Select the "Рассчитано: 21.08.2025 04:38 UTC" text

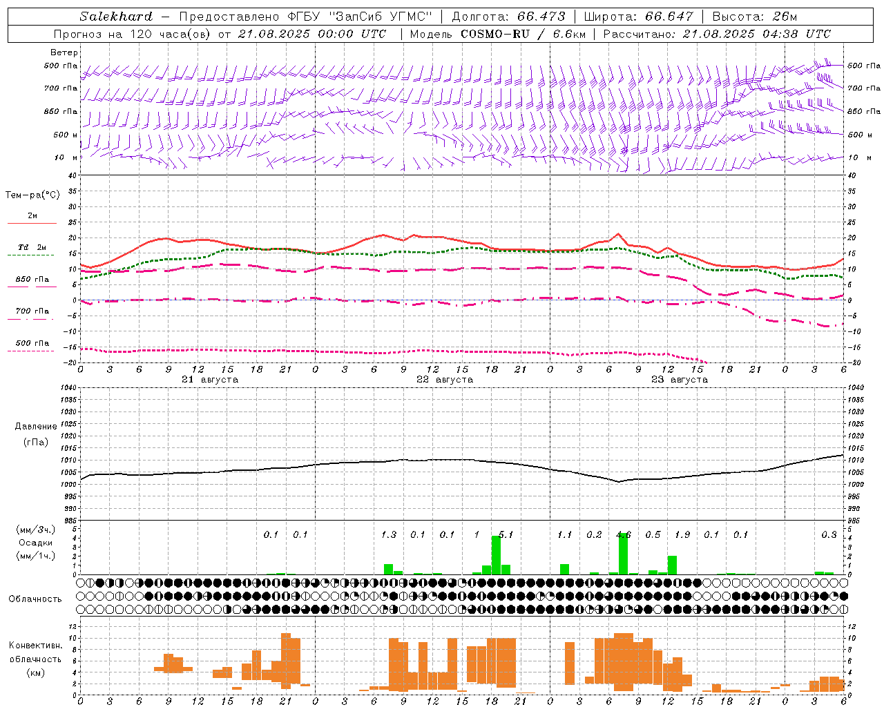click(x=717, y=34)
